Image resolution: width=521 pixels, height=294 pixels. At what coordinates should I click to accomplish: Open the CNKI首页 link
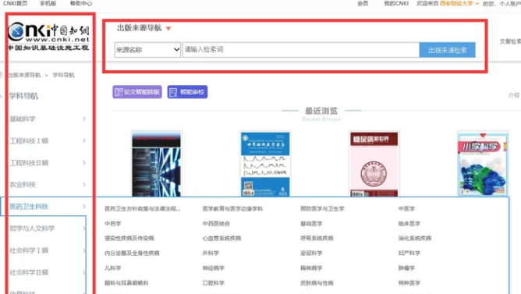pyautogui.click(x=16, y=3)
